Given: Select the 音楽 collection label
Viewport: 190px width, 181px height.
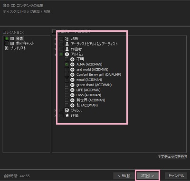Looking at the screenshot, I should point(19,38).
